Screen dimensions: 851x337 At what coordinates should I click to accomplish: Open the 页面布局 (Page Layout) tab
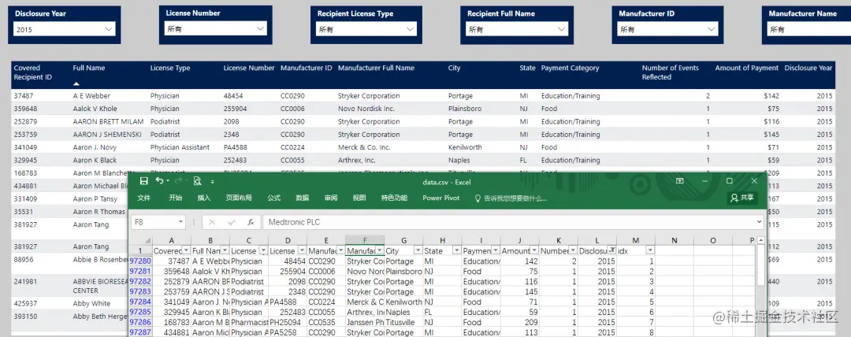click(239, 198)
